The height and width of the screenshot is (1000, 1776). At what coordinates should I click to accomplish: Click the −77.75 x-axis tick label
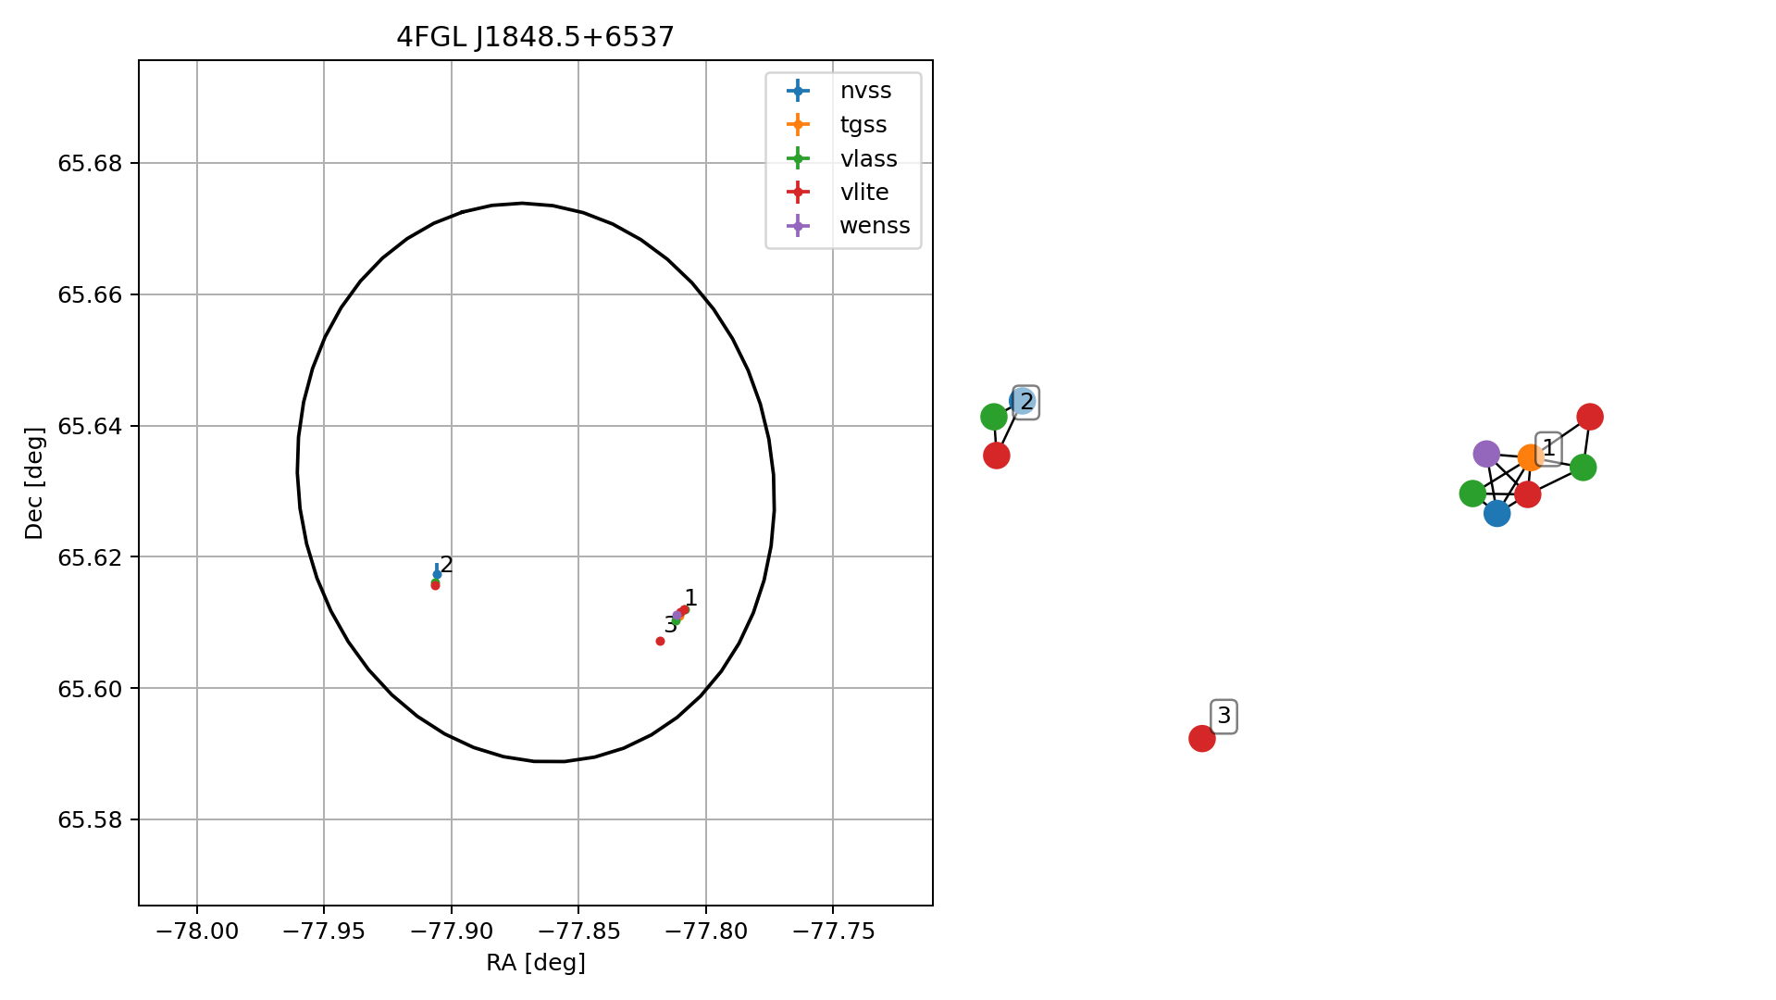coord(832,931)
